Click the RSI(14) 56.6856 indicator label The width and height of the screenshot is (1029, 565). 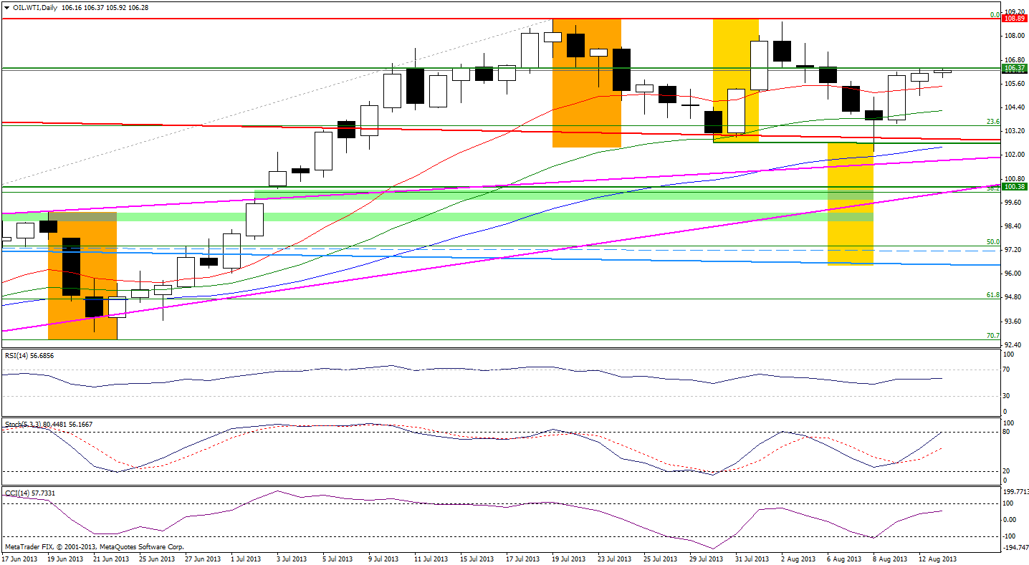[x=29, y=355]
